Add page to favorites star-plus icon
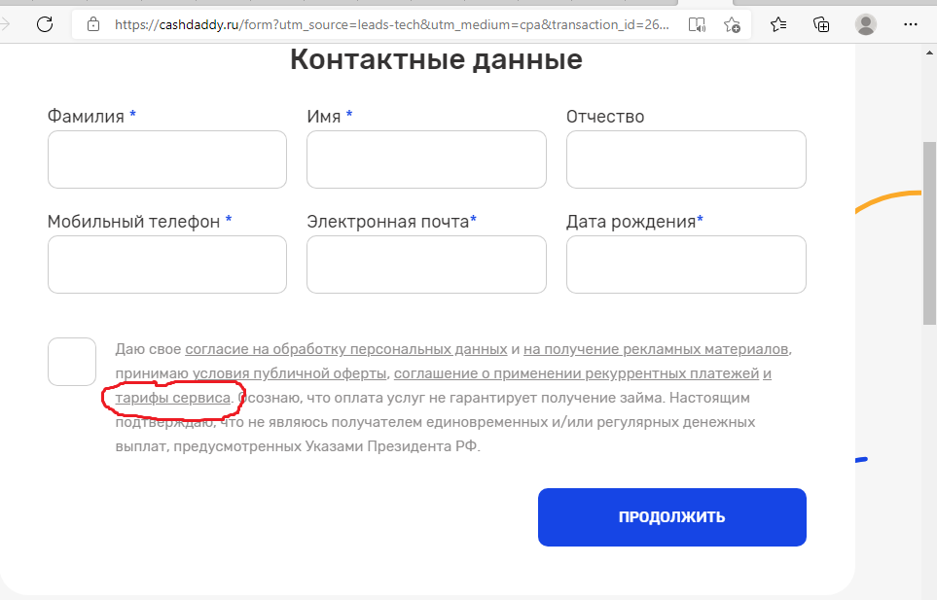This screenshot has height=600, width=937. point(732,24)
